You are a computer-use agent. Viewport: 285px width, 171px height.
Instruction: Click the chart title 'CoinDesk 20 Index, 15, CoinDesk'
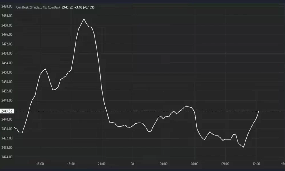pos(38,7)
